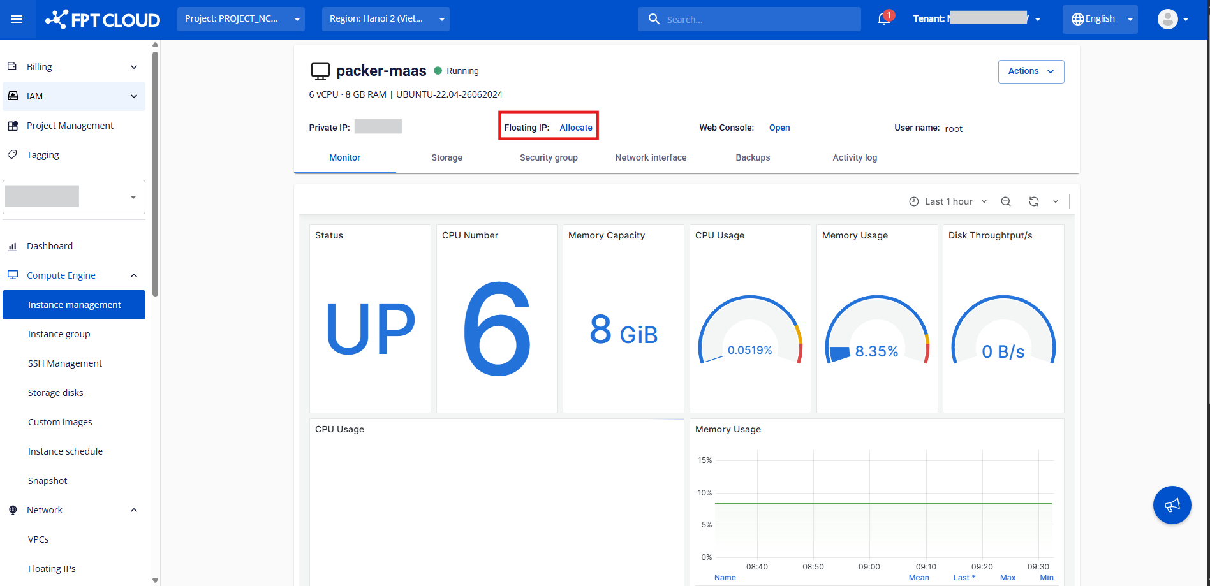Open Dashboard from the sidebar
1210x586 pixels.
50,246
